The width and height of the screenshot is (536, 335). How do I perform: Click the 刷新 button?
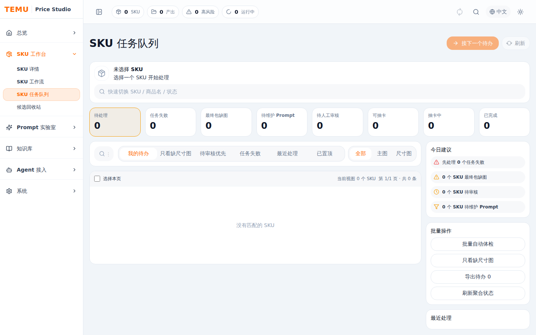(x=516, y=43)
